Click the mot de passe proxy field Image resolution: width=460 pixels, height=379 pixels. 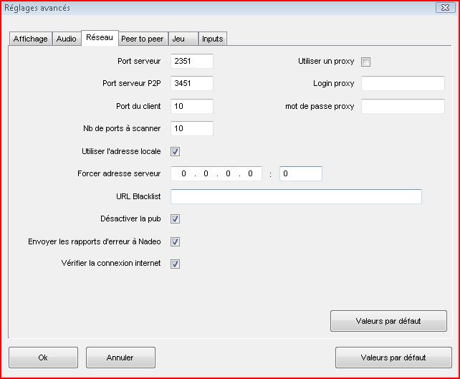[x=403, y=106]
